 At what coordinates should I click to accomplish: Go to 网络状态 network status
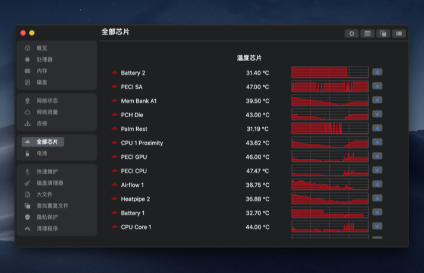click(x=47, y=101)
